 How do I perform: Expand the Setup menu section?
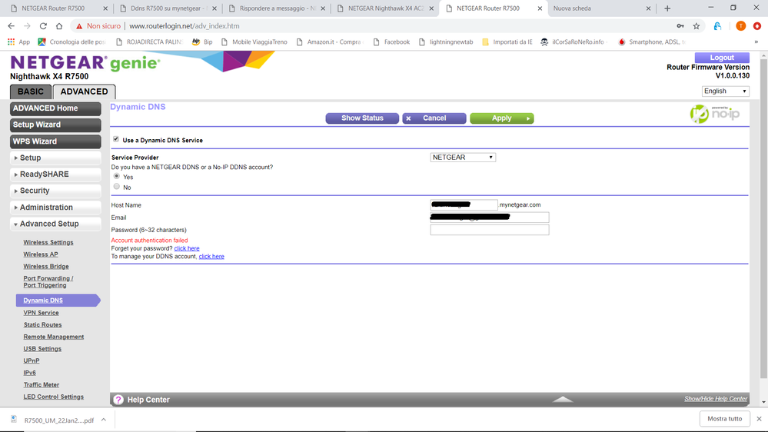55,158
